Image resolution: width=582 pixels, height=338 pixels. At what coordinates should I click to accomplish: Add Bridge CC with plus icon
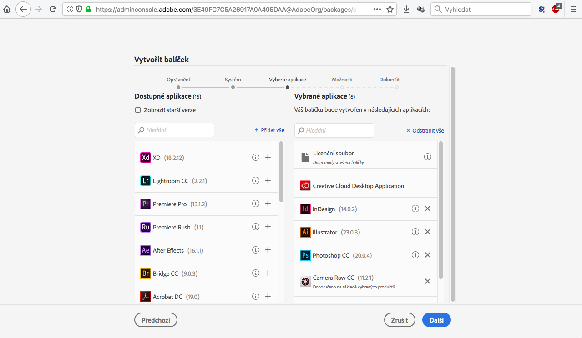[268, 273]
